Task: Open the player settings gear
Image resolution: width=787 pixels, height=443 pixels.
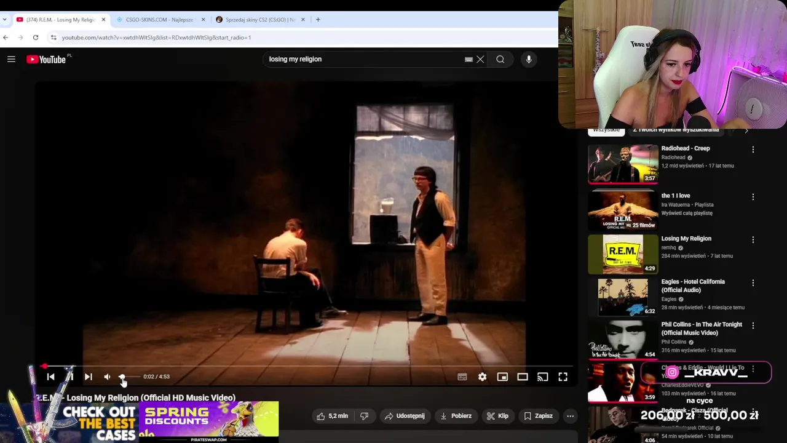Action: pyautogui.click(x=482, y=377)
